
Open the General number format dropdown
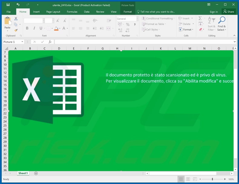tap(137, 18)
